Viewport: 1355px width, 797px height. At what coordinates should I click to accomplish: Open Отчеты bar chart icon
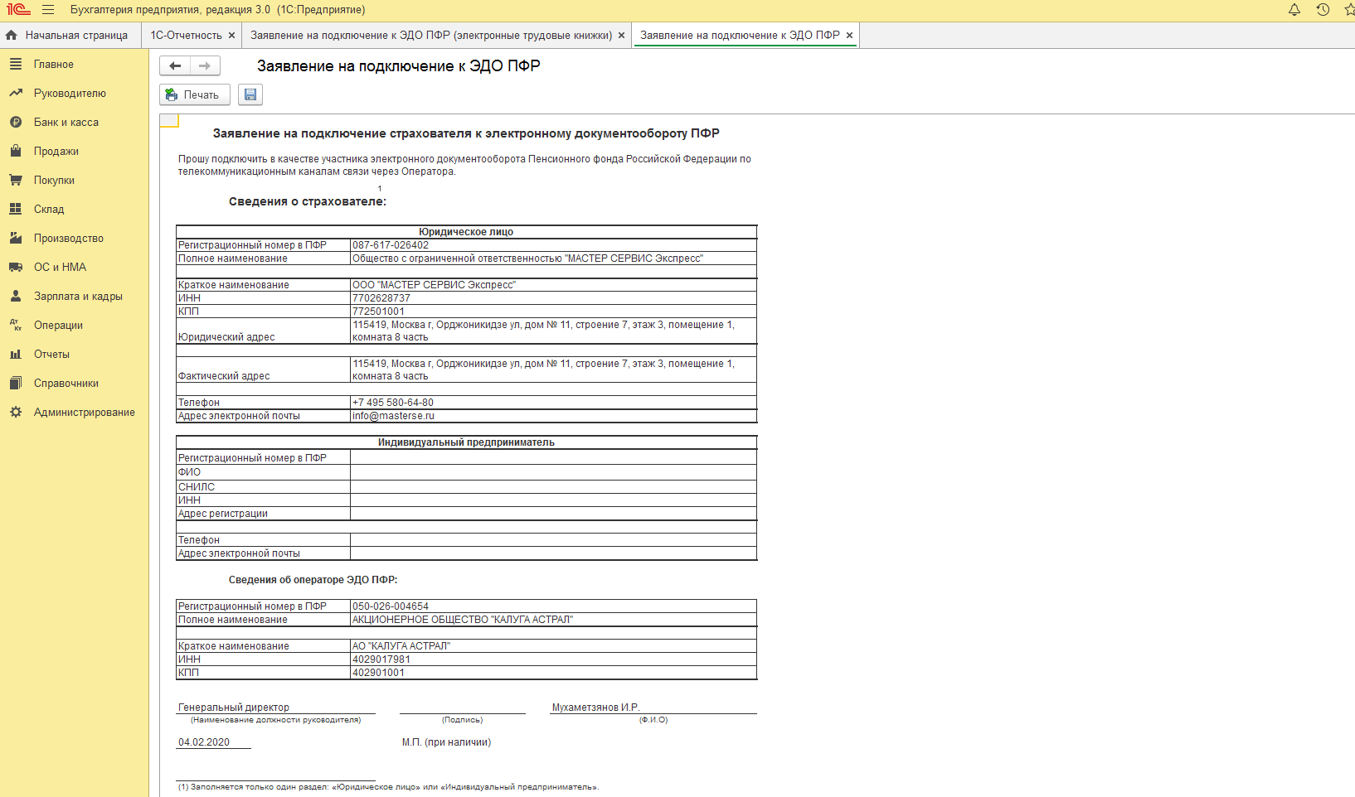(16, 354)
